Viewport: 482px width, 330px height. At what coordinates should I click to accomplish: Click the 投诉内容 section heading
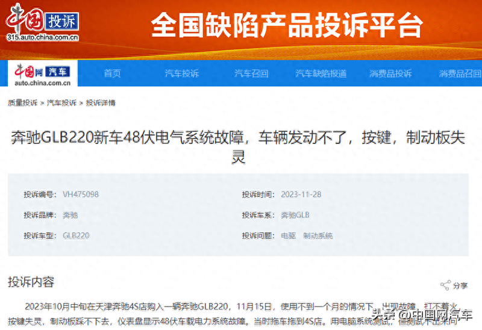[31, 282]
